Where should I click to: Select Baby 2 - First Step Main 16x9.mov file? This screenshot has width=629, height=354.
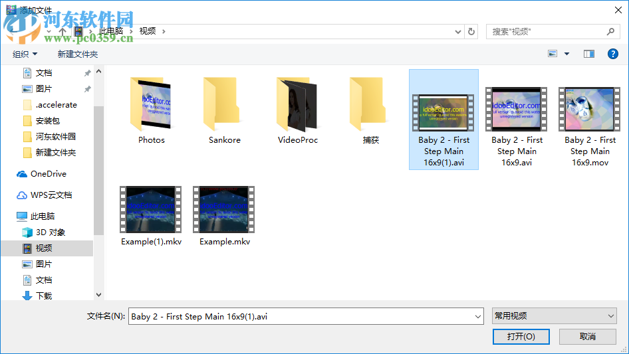[590, 127]
